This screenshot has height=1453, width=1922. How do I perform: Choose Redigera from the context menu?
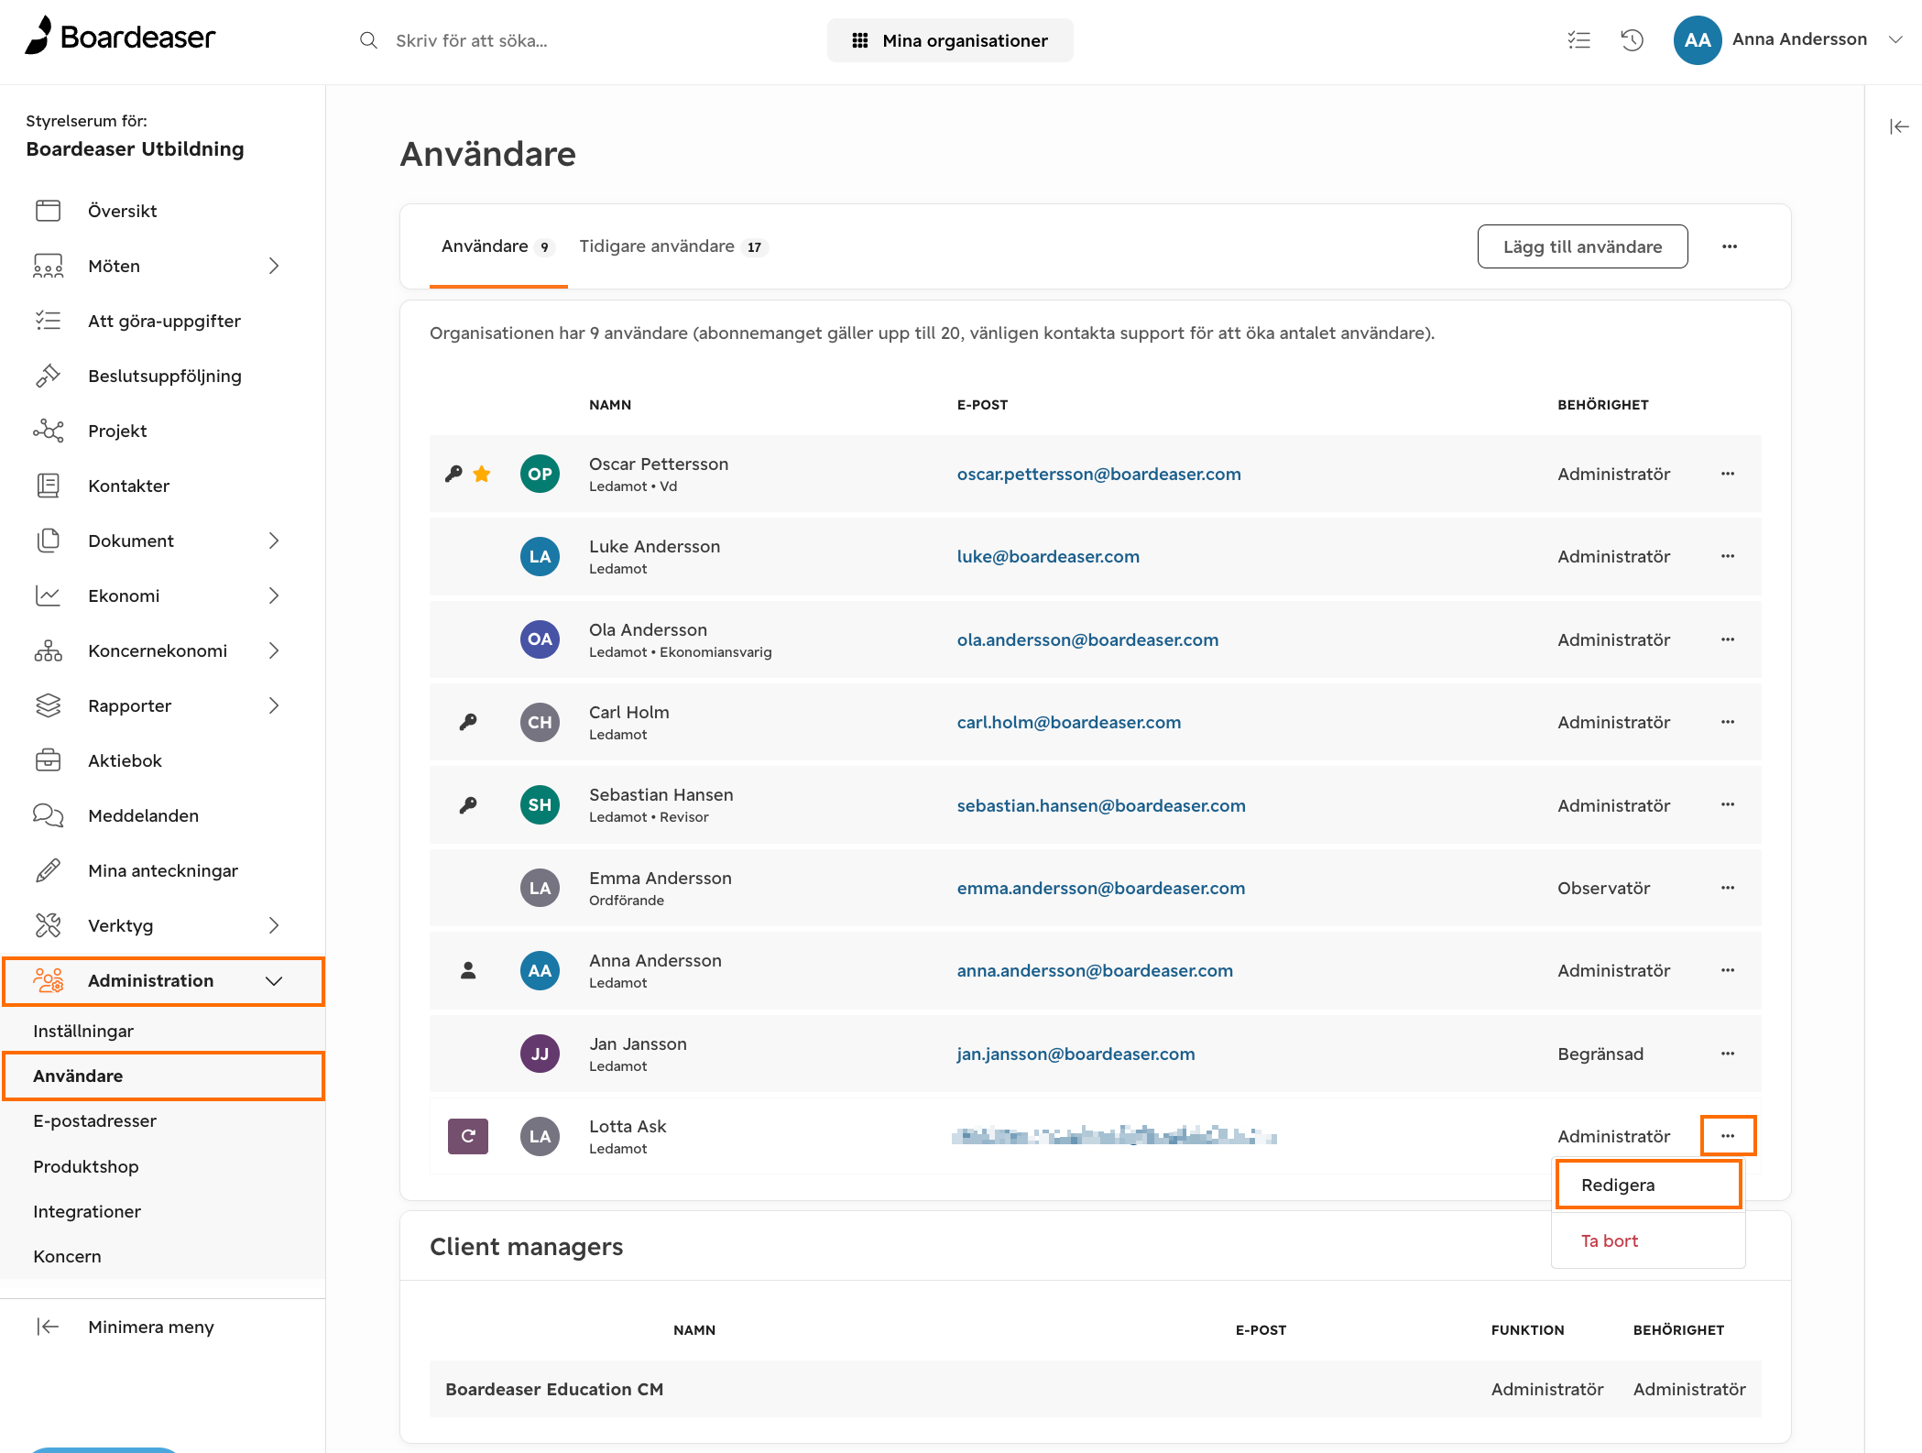1648,1185
